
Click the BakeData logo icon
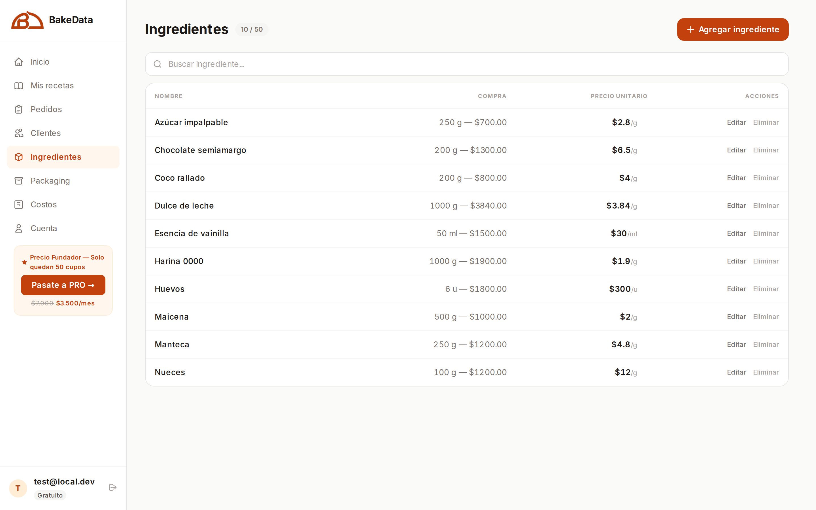click(x=27, y=20)
